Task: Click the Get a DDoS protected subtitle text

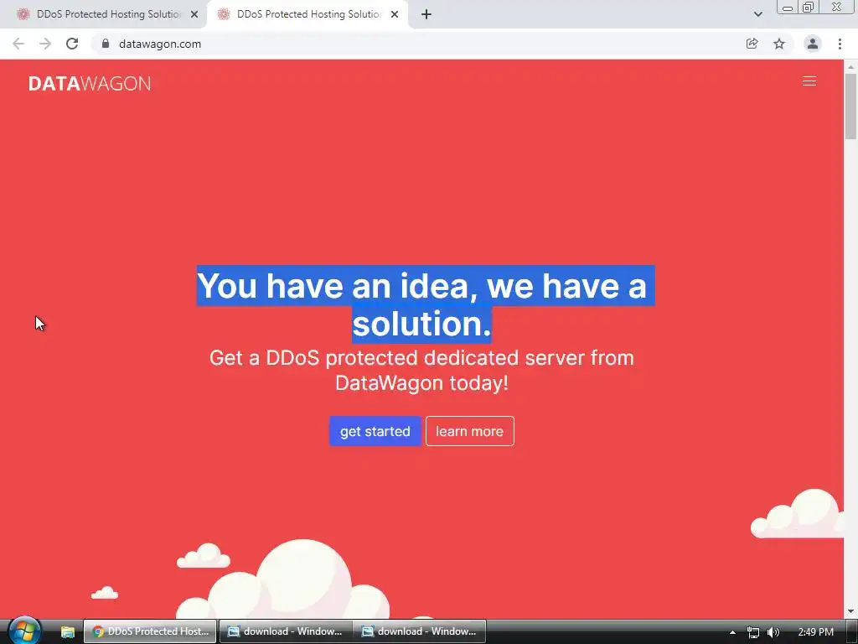Action: pyautogui.click(x=422, y=370)
